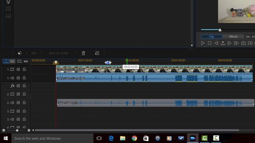Lock video track 1
The width and height of the screenshot is (255, 143).
click(24, 69)
